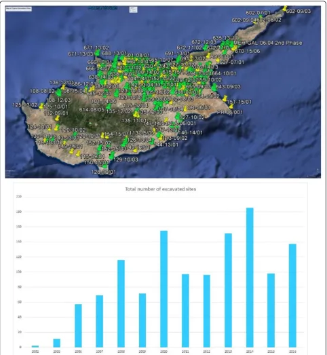Select the map label 638-14/03
Viewport: 327px width, 355px height.
(101, 77)
